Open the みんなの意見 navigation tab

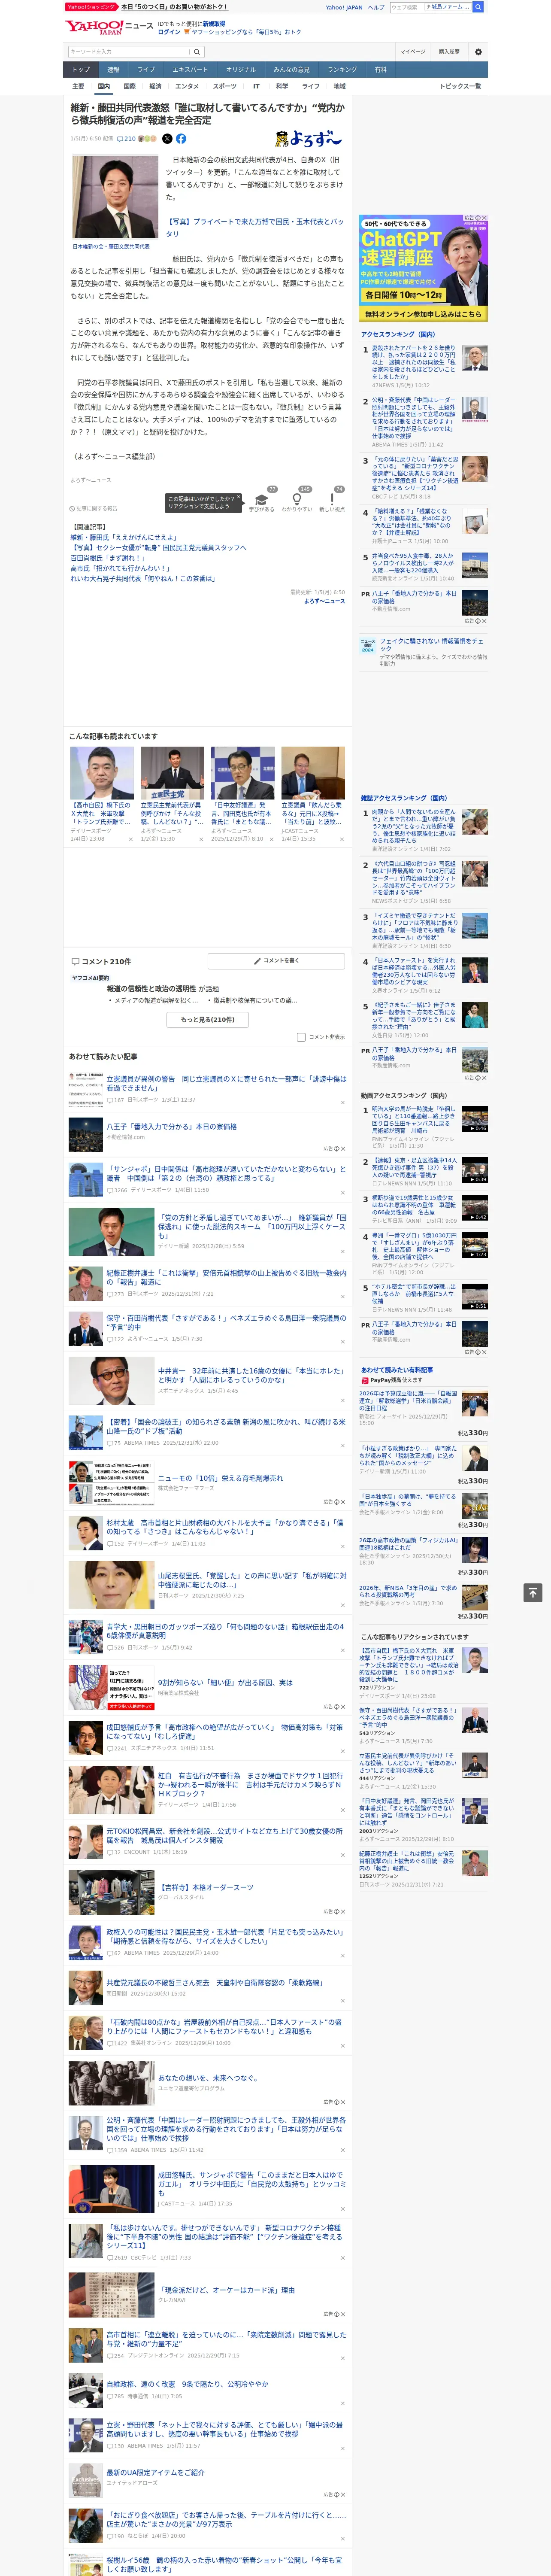(x=292, y=69)
